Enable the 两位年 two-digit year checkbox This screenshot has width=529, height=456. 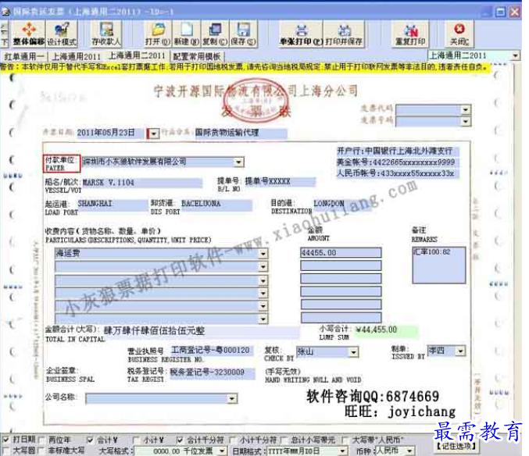point(41,440)
